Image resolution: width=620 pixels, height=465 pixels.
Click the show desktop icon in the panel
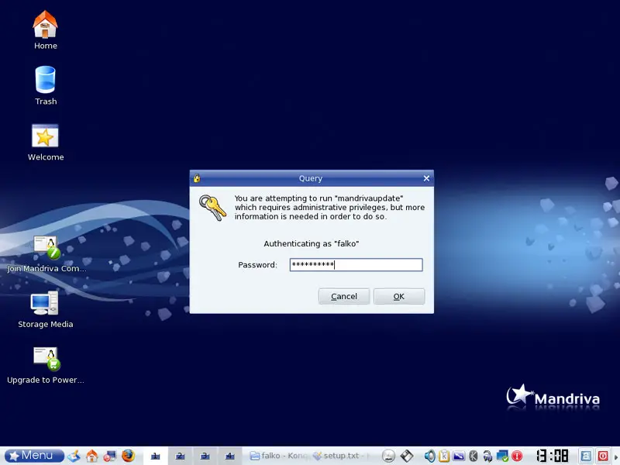click(x=74, y=456)
